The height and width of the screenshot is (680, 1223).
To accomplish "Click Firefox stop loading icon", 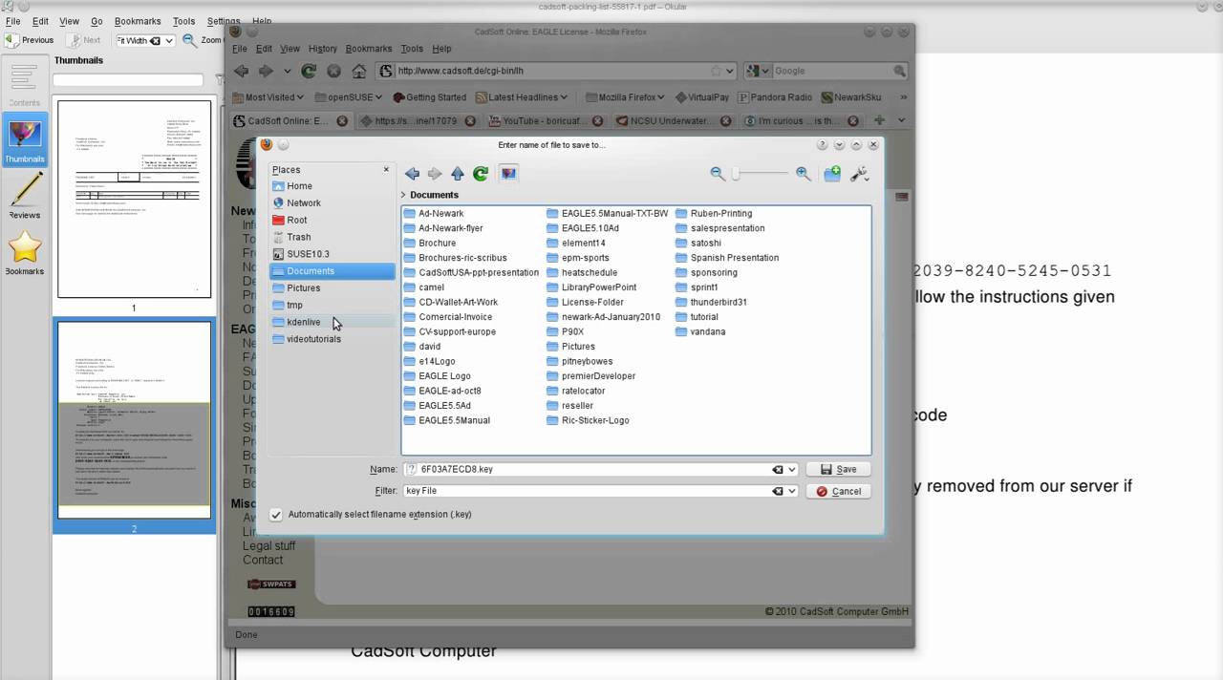I will point(333,71).
